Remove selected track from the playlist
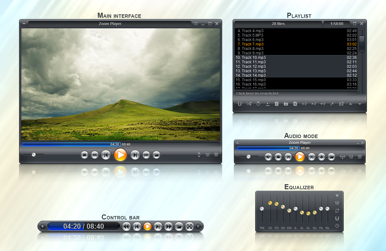Viewport: 386px width, 251px height. pos(295,104)
